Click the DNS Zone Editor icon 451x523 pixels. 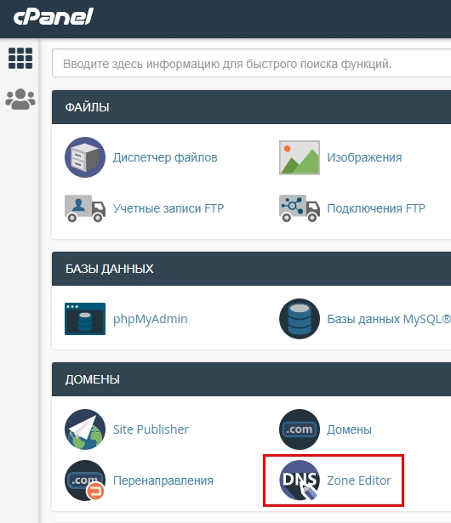coord(300,480)
